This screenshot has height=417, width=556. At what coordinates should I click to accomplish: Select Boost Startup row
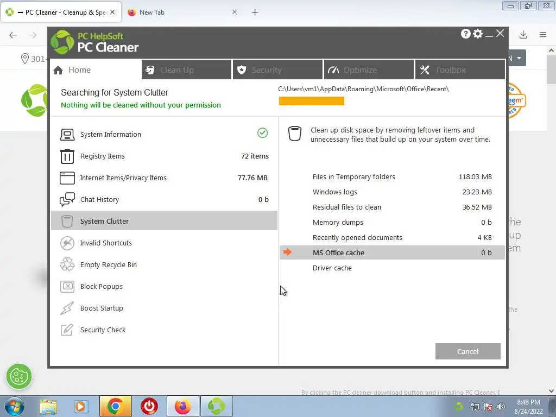[164, 308]
